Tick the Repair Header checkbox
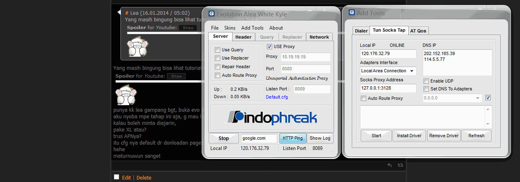 (x=217, y=67)
